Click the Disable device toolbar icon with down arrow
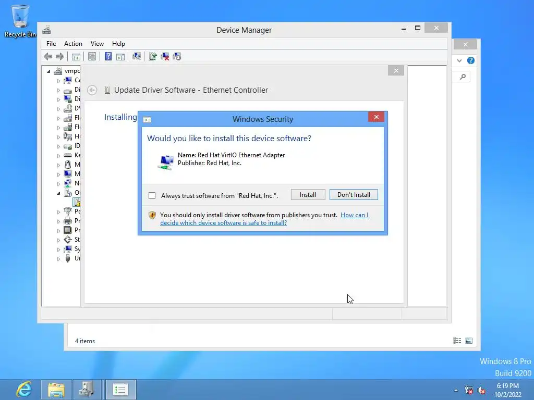 177,56
